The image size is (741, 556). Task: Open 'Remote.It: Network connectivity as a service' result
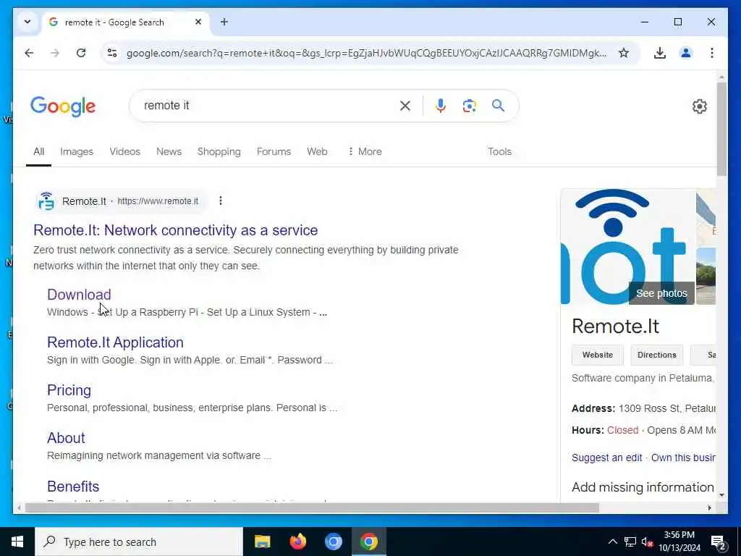point(175,230)
